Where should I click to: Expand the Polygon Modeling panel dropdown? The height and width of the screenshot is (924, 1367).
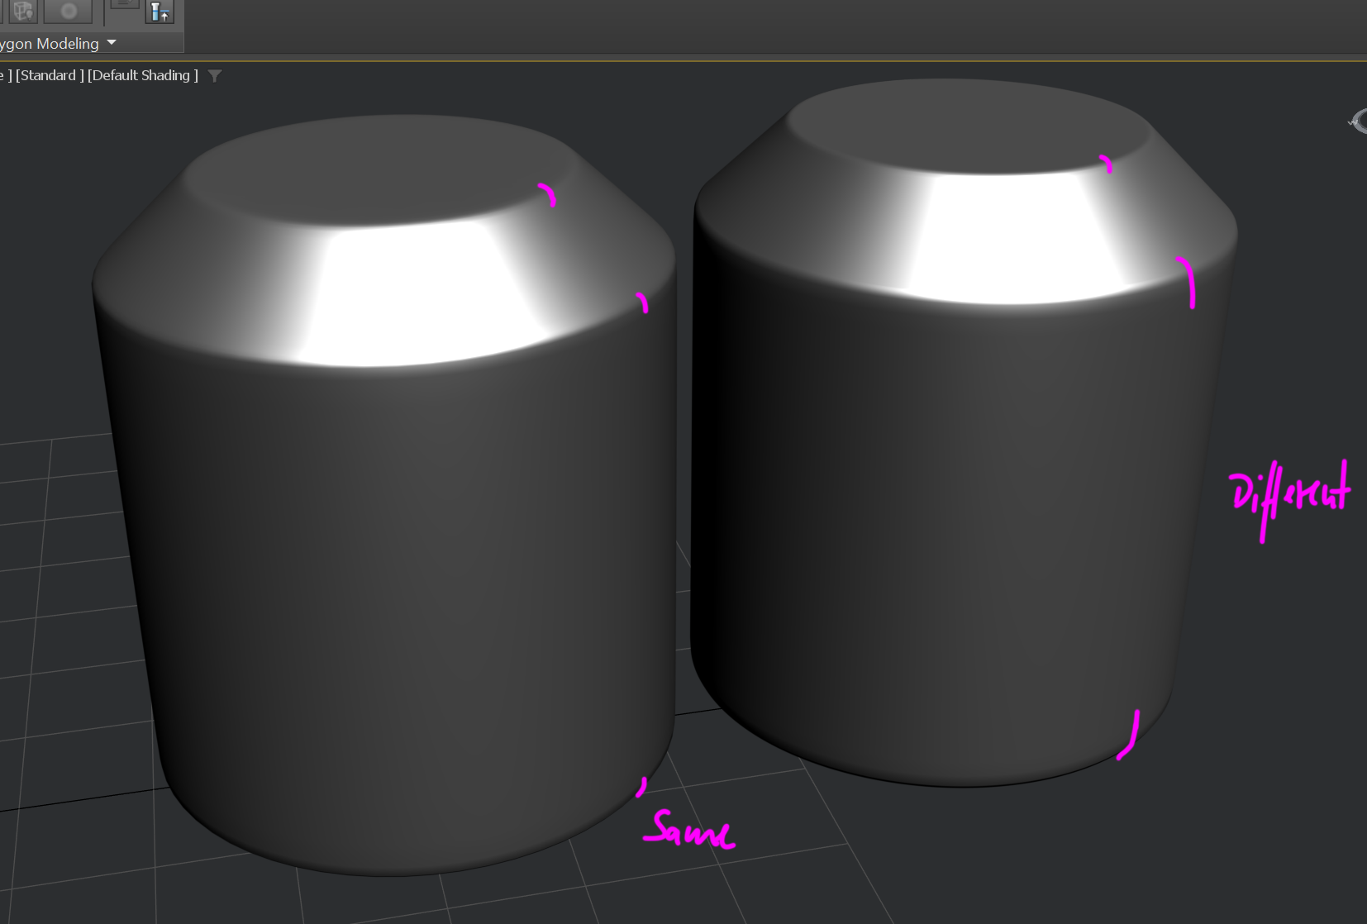tap(112, 42)
